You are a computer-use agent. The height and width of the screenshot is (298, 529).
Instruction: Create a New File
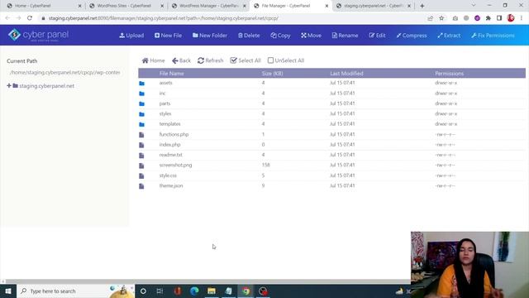pyautogui.click(x=168, y=36)
